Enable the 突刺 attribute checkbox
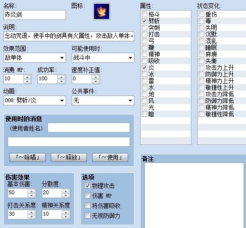This screenshot has height=228, width=246. pos(144,28)
